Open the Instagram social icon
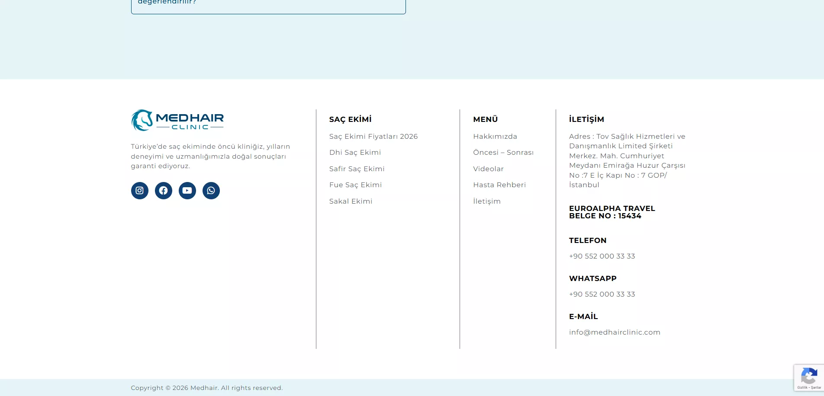 pos(139,191)
